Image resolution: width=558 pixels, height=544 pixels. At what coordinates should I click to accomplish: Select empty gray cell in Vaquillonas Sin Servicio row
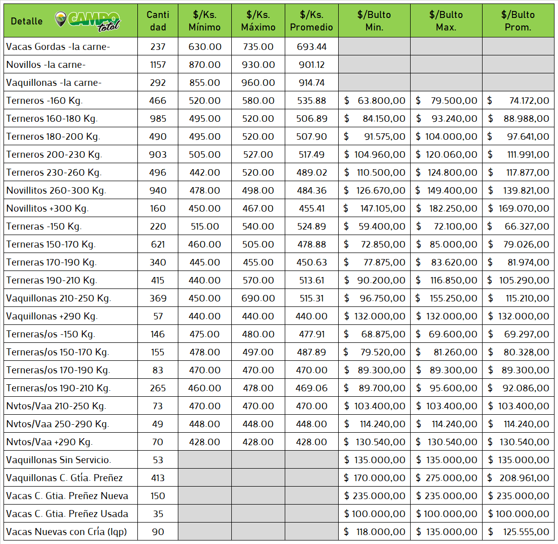pos(204,460)
